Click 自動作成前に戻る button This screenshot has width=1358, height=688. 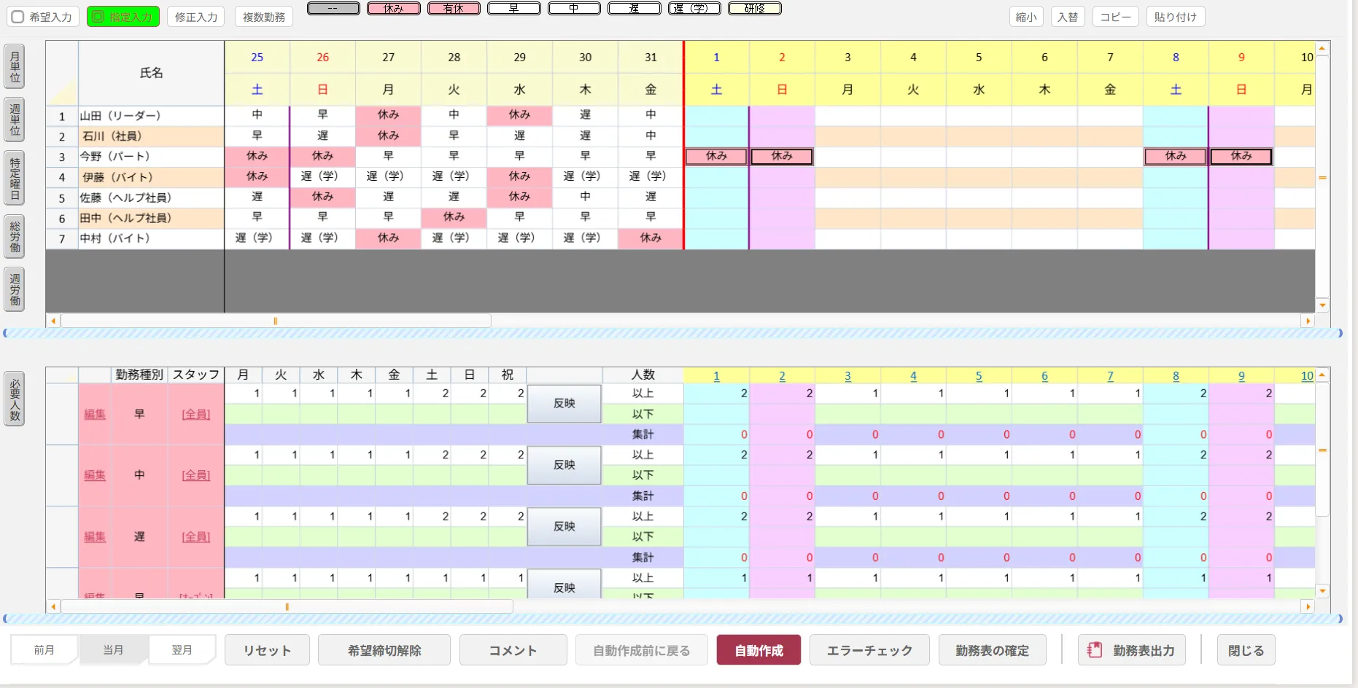pyautogui.click(x=642, y=650)
